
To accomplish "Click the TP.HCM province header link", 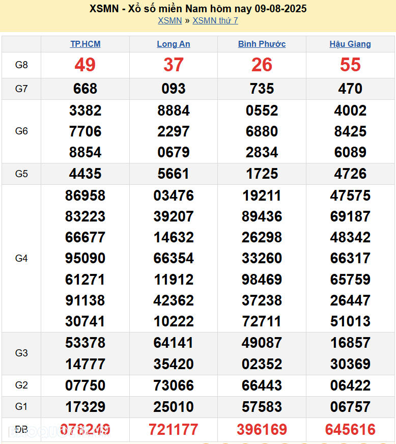I will pos(85,44).
